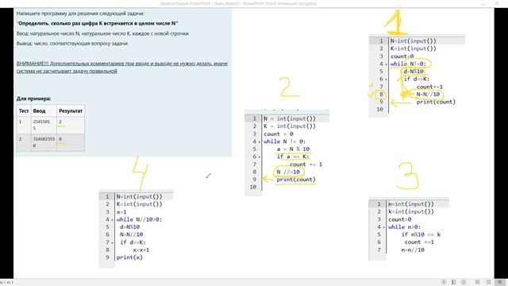Image resolution: width=508 pixels, height=286 pixels.
Task: Switch to Slide Sorter view icon
Action: [x=489, y=282]
